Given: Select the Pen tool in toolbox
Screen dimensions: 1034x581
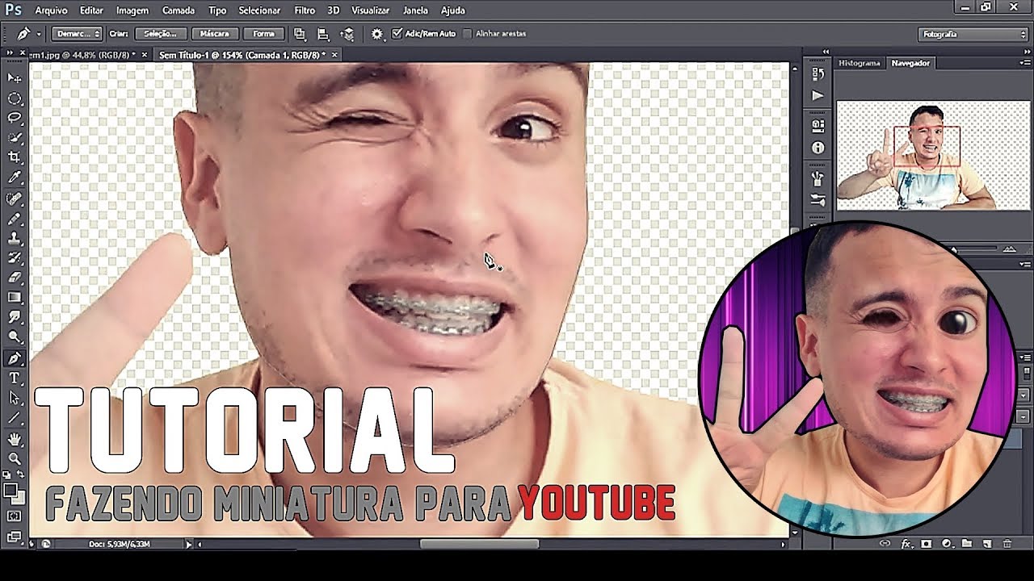Looking at the screenshot, I should click(15, 358).
